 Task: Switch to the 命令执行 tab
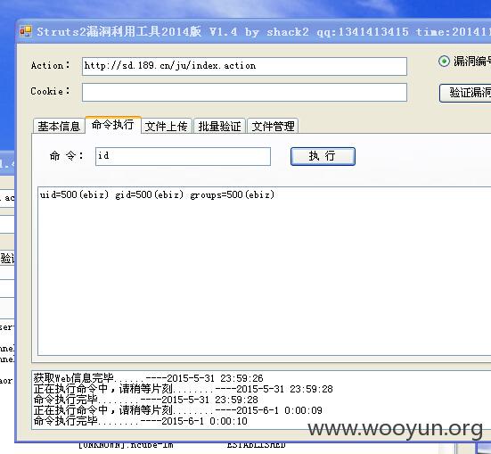click(x=113, y=125)
